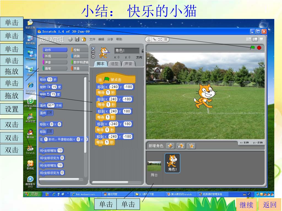Select the 侦测 block category
The image size is (282, 211).
tap(80, 56)
